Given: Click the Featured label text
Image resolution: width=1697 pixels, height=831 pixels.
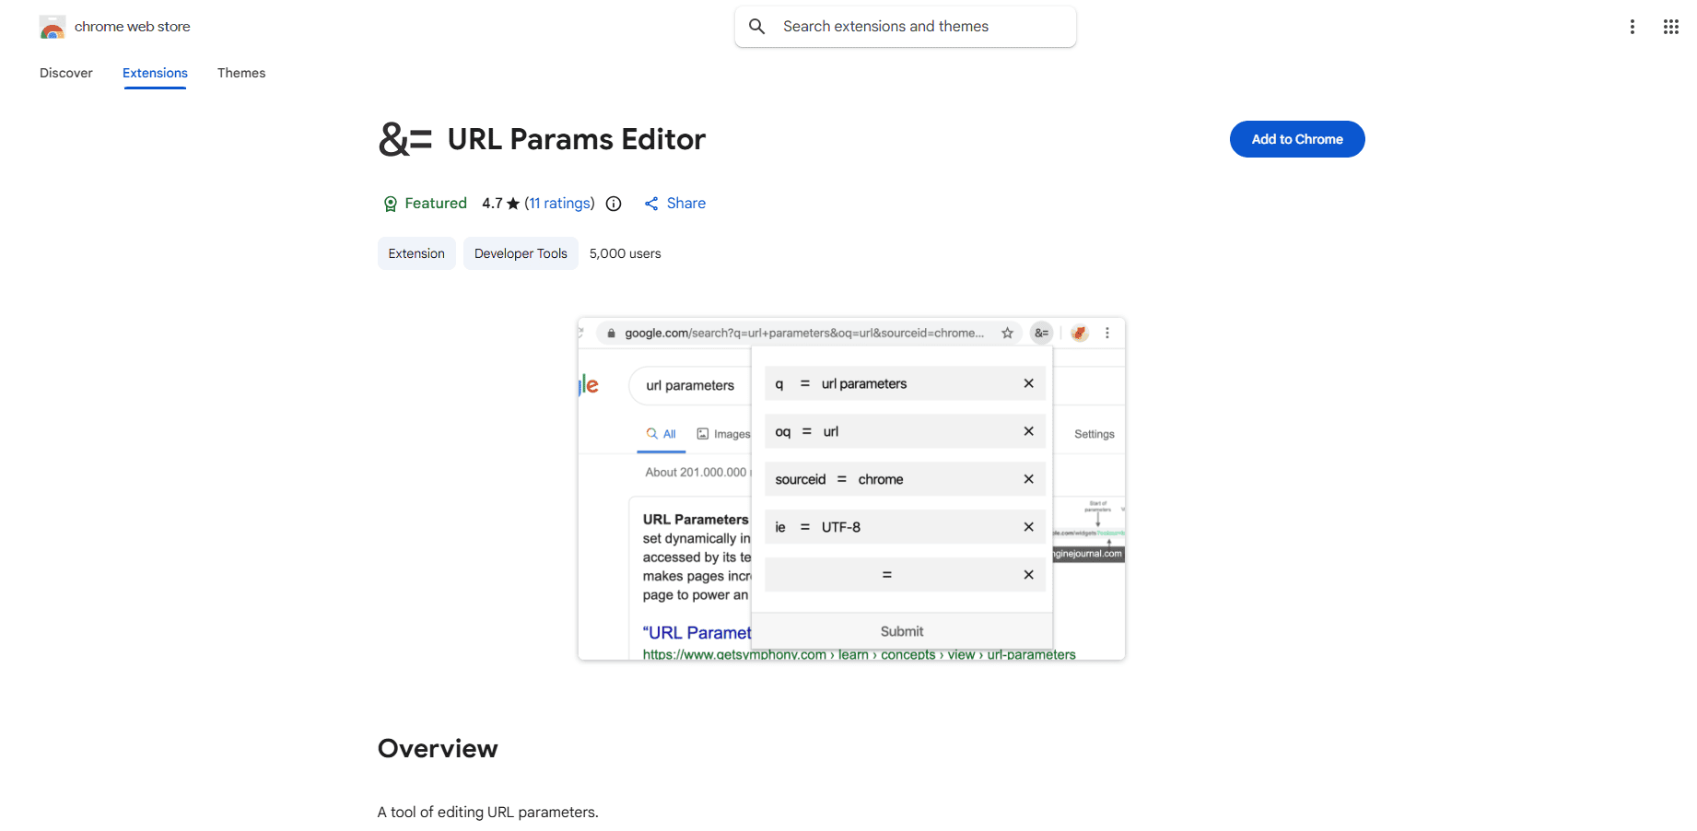Looking at the screenshot, I should pos(436,203).
